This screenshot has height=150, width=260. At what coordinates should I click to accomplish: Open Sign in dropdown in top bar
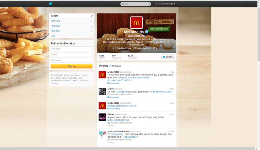coord(173,4)
